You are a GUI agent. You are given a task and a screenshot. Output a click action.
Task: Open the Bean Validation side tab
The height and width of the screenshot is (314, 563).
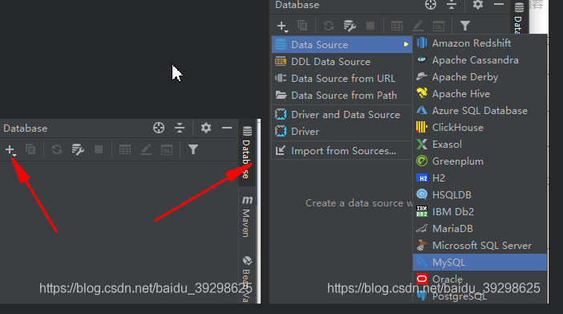[247, 279]
